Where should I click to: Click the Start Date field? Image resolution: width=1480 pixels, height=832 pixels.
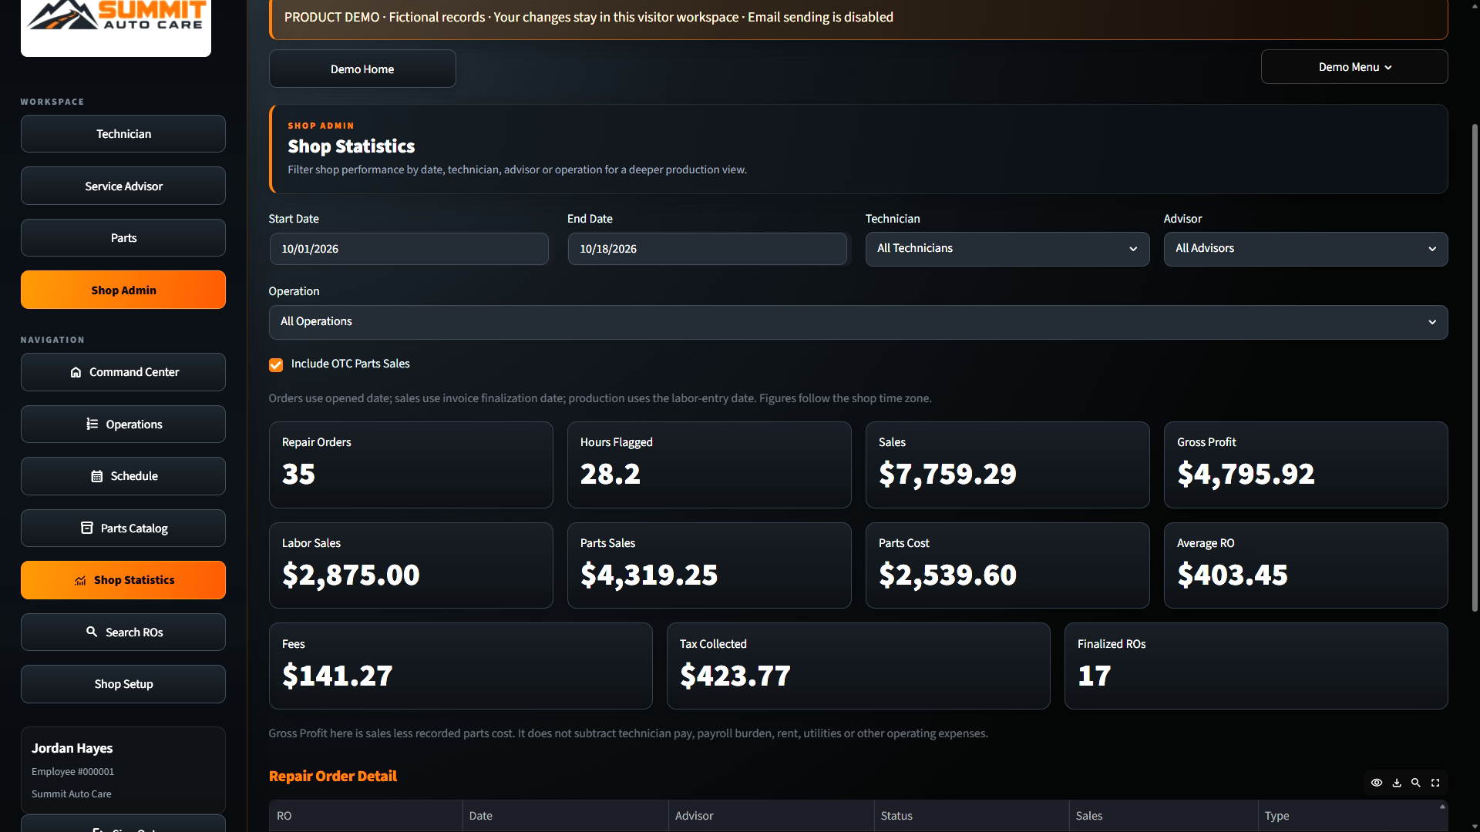click(409, 249)
